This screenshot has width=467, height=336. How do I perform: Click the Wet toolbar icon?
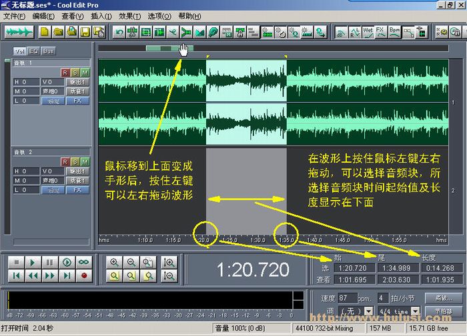pyautogui.click(x=368, y=32)
